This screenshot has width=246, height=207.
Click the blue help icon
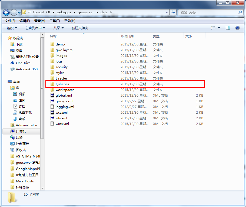point(238,28)
